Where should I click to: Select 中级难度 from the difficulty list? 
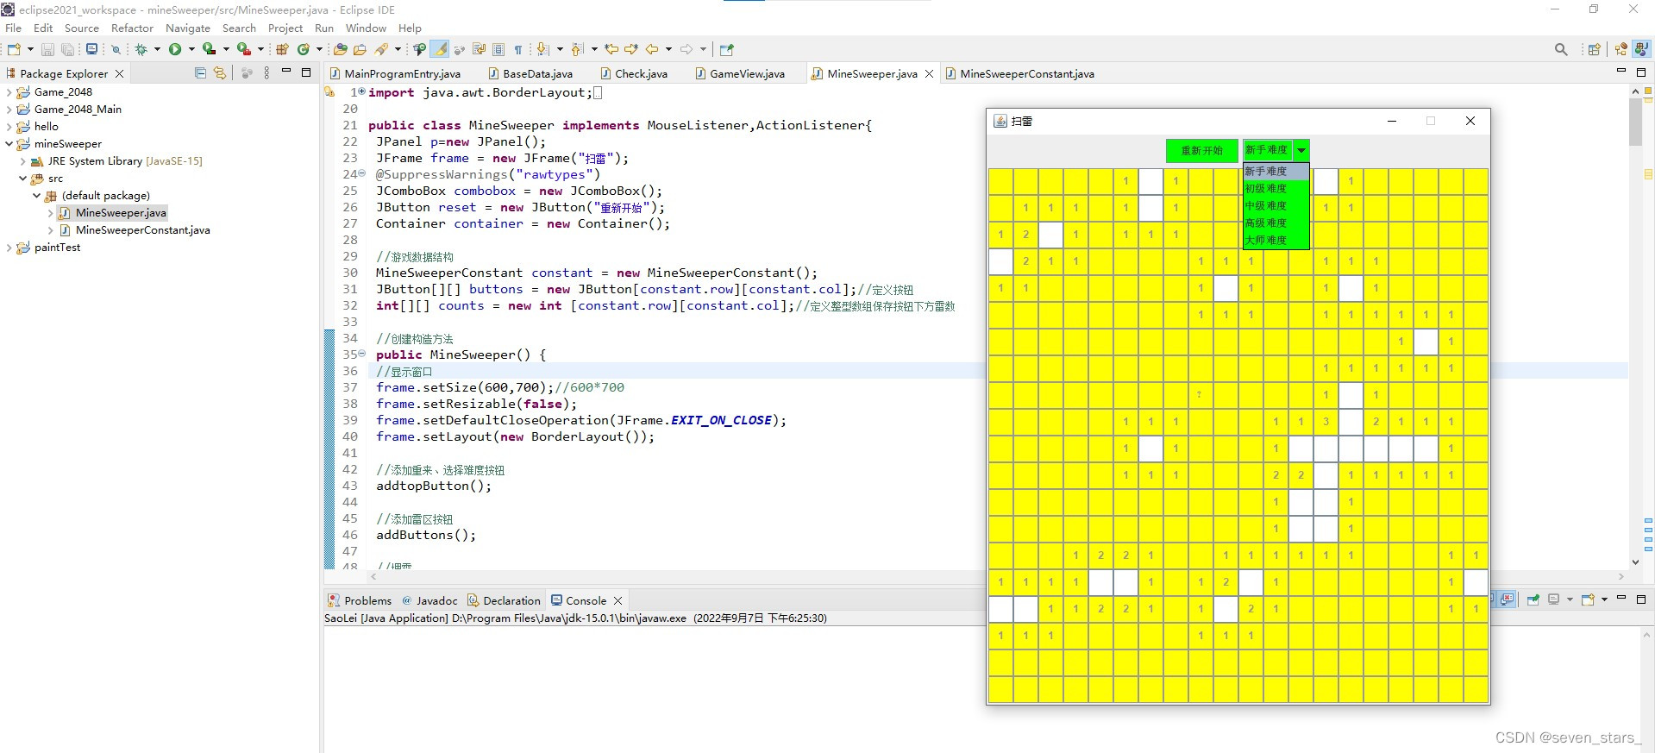[x=1276, y=205]
